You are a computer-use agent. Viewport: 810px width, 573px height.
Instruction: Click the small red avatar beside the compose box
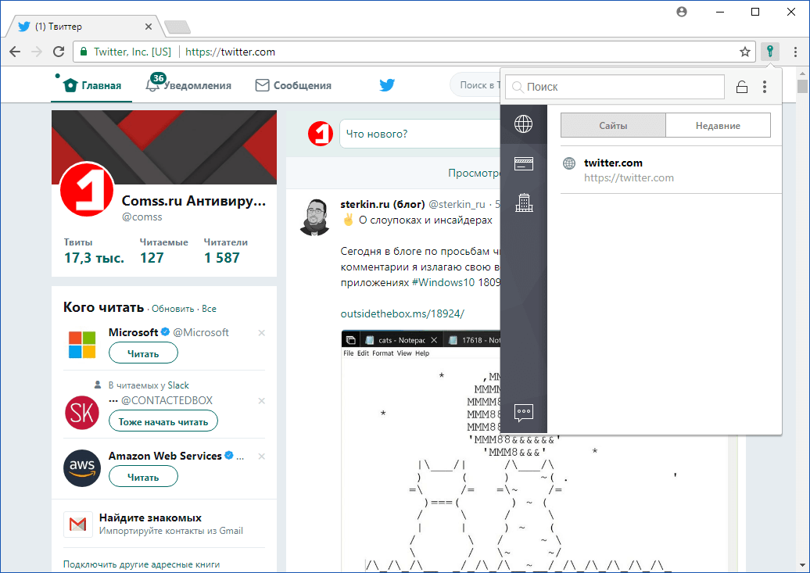[x=321, y=134]
